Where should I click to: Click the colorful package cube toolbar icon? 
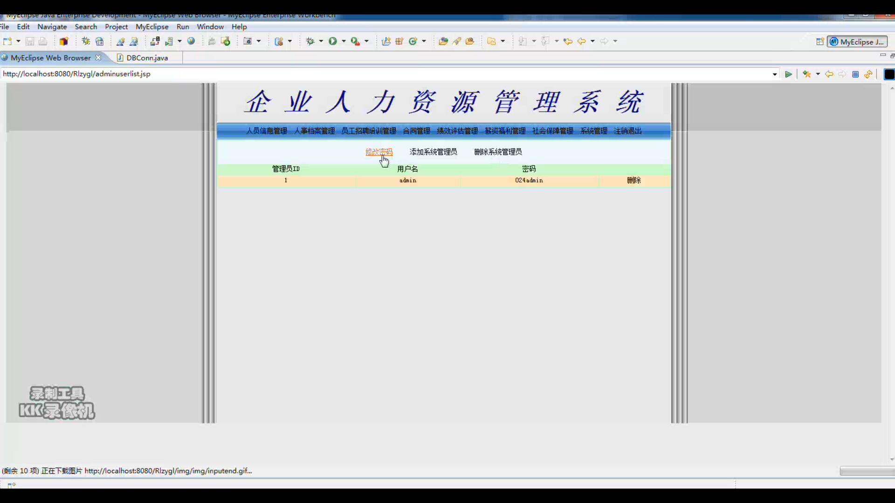point(64,41)
